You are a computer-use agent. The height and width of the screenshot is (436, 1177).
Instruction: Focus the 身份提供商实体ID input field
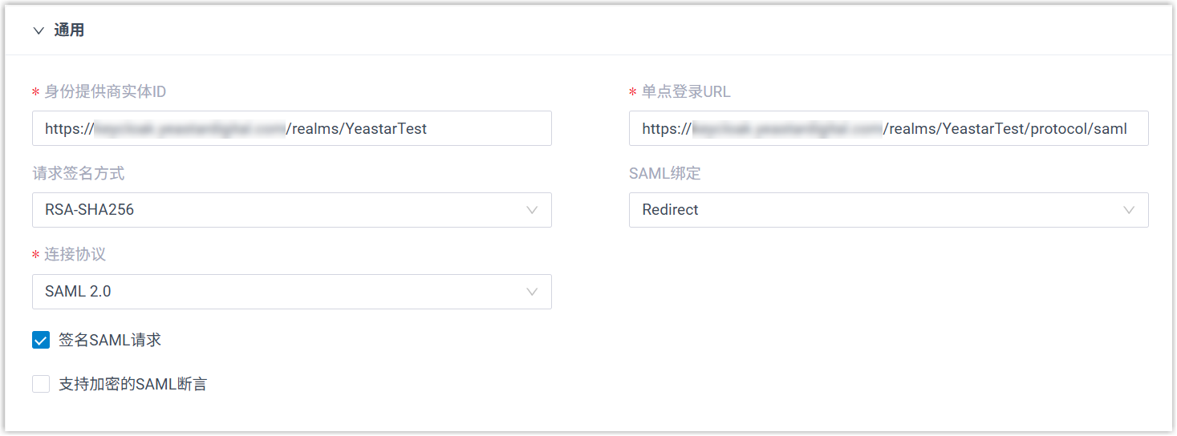pyautogui.click(x=291, y=128)
